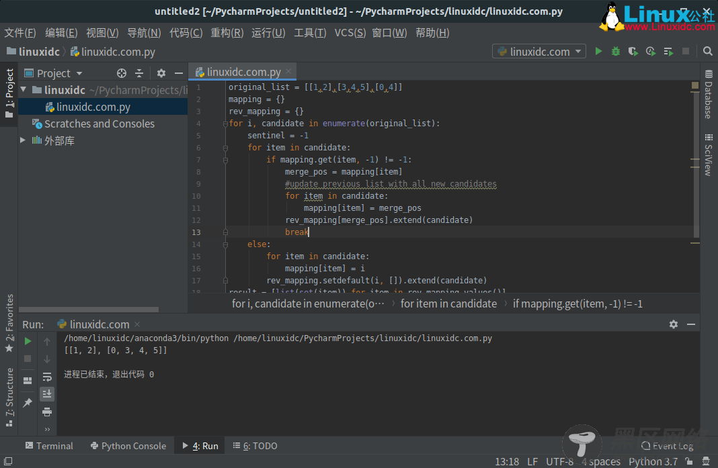Close the linuxidc.com Run tab
The height and width of the screenshot is (468, 718).
137,324
